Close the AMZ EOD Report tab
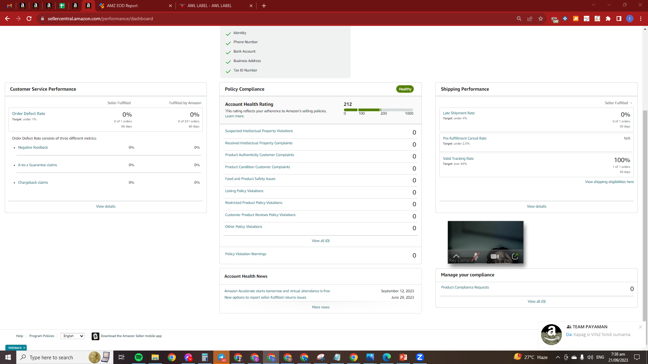The image size is (648, 364). pyautogui.click(x=170, y=6)
